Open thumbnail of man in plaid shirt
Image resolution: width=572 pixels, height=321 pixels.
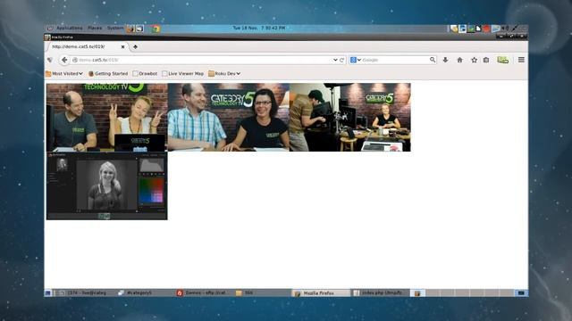click(229, 117)
